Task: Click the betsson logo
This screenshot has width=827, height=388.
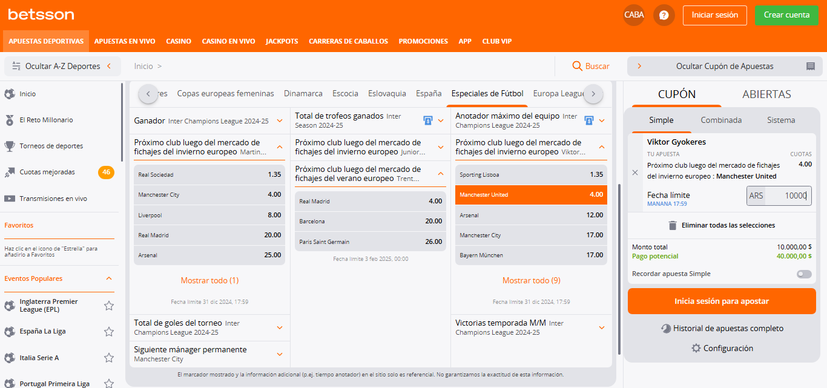Action: [x=41, y=15]
